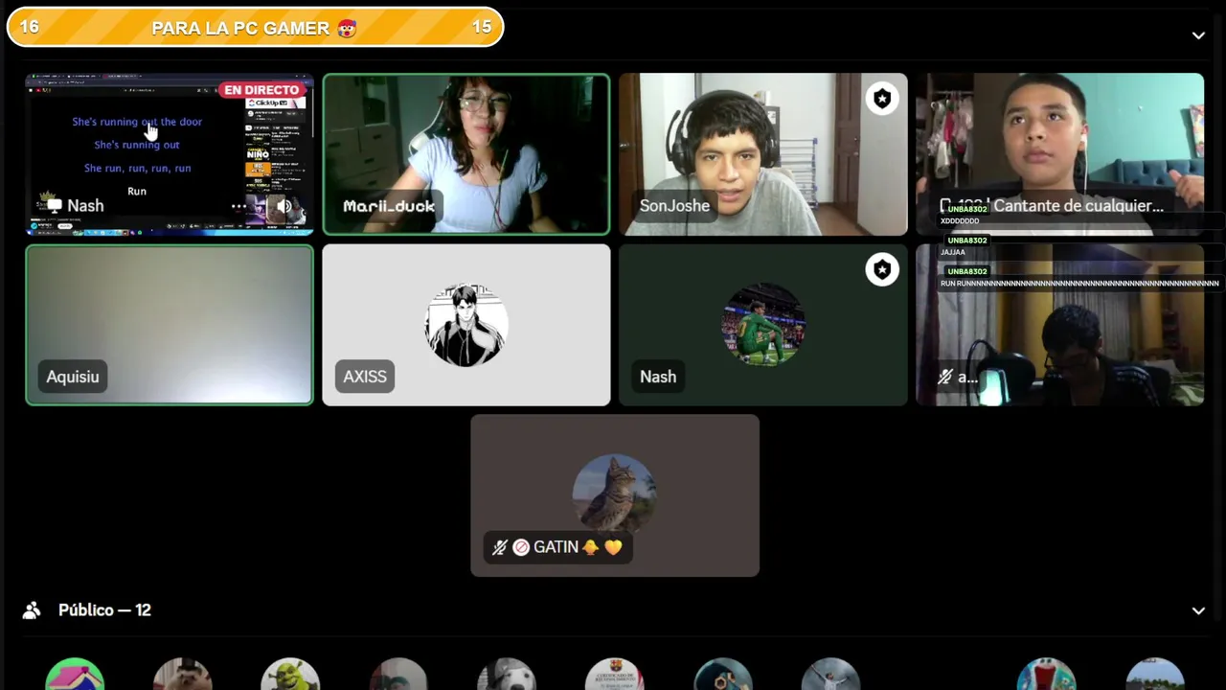Open Nash's live screen-share stream tile
The image size is (1226, 690).
click(170, 154)
